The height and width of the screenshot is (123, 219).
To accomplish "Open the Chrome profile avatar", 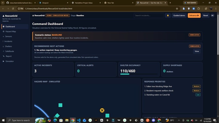I will pyautogui.click(x=211, y=9).
